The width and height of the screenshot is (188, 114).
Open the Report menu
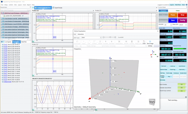(x=29, y=5)
